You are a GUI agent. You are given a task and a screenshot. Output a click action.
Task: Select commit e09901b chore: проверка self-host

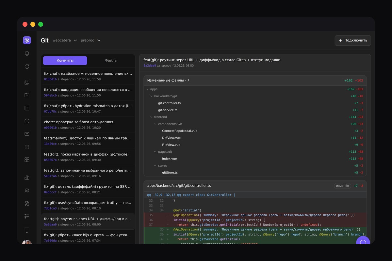[88, 125]
